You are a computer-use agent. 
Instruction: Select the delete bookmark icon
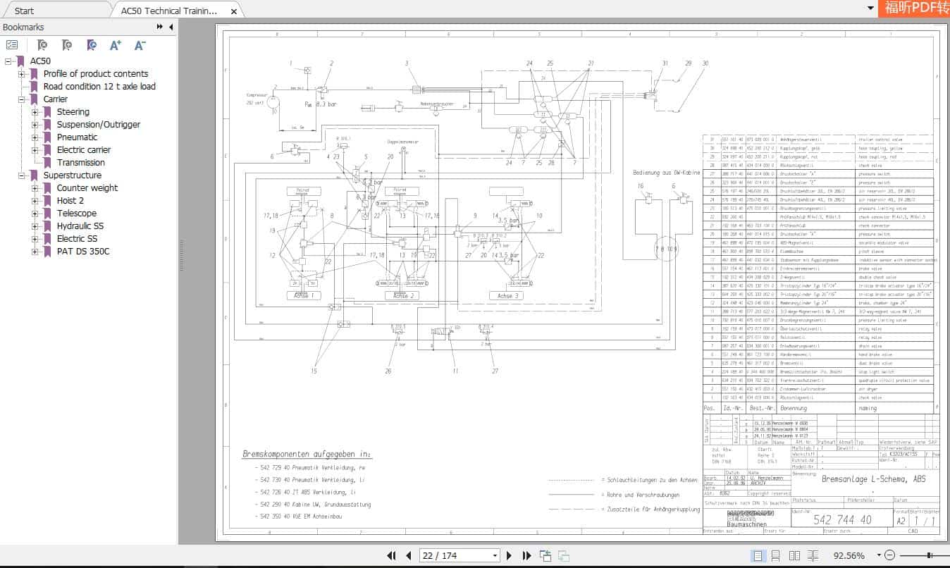coord(42,45)
